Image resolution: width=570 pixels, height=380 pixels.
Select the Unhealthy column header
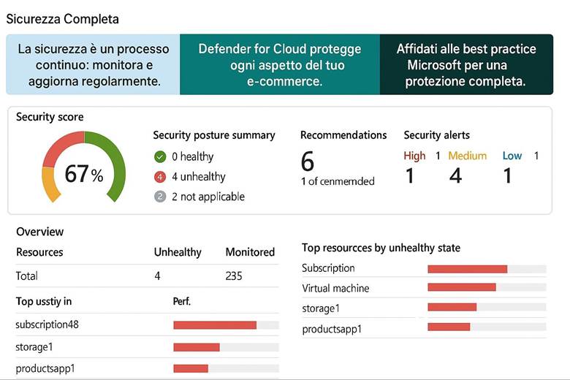coord(178,252)
